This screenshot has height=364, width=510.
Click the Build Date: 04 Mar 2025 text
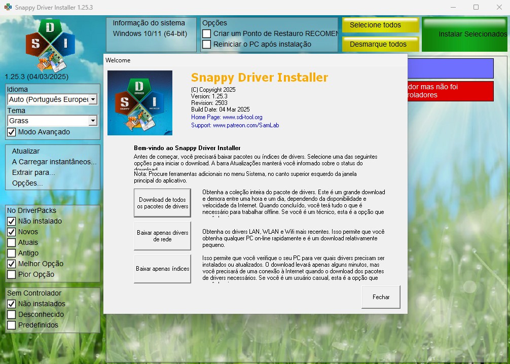(x=221, y=110)
